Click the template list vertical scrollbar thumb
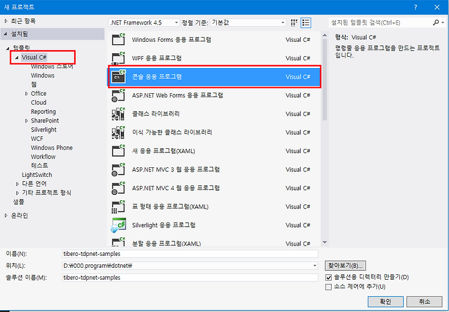 [x=324, y=79]
